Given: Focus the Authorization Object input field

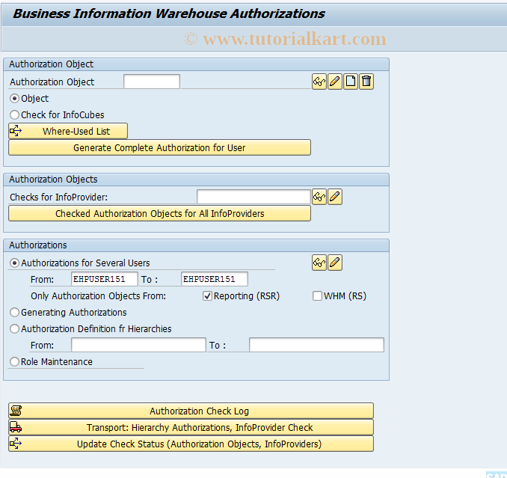Looking at the screenshot, I should (x=152, y=82).
